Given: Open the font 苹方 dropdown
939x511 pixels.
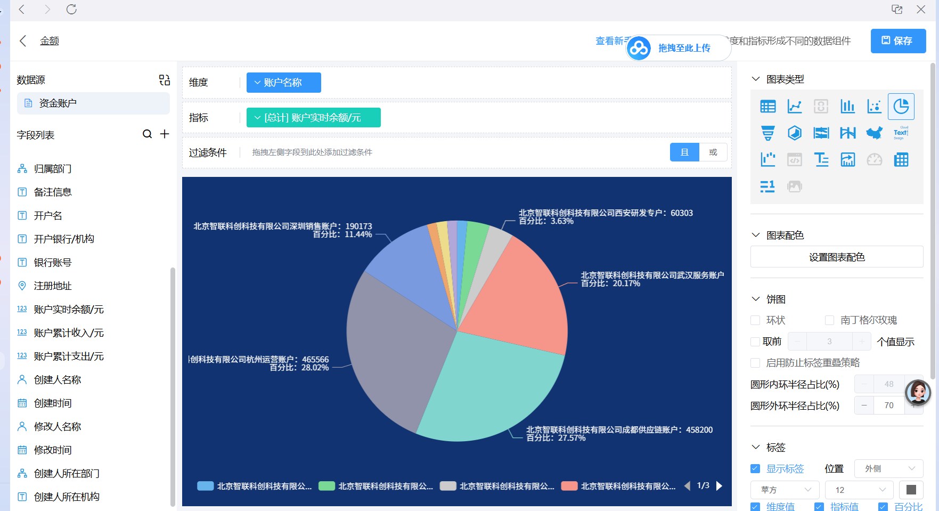Looking at the screenshot, I should tap(785, 490).
